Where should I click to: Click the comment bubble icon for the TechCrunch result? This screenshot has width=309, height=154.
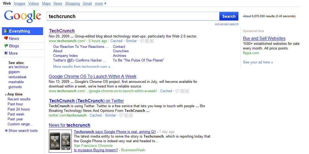(142, 41)
